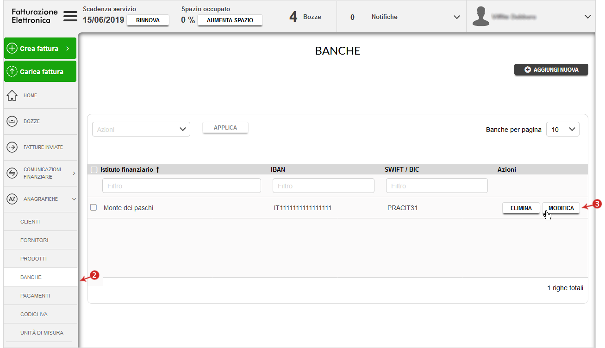The height and width of the screenshot is (348, 605).
Task: Click the Aumenta Spazio button
Action: tap(230, 20)
